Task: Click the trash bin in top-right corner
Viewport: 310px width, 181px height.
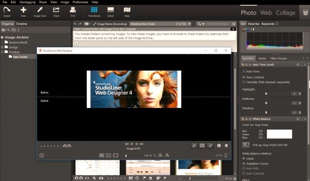Action: 305,12
